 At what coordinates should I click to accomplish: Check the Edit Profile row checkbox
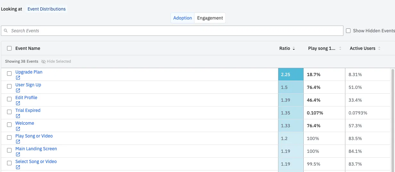coord(9,99)
